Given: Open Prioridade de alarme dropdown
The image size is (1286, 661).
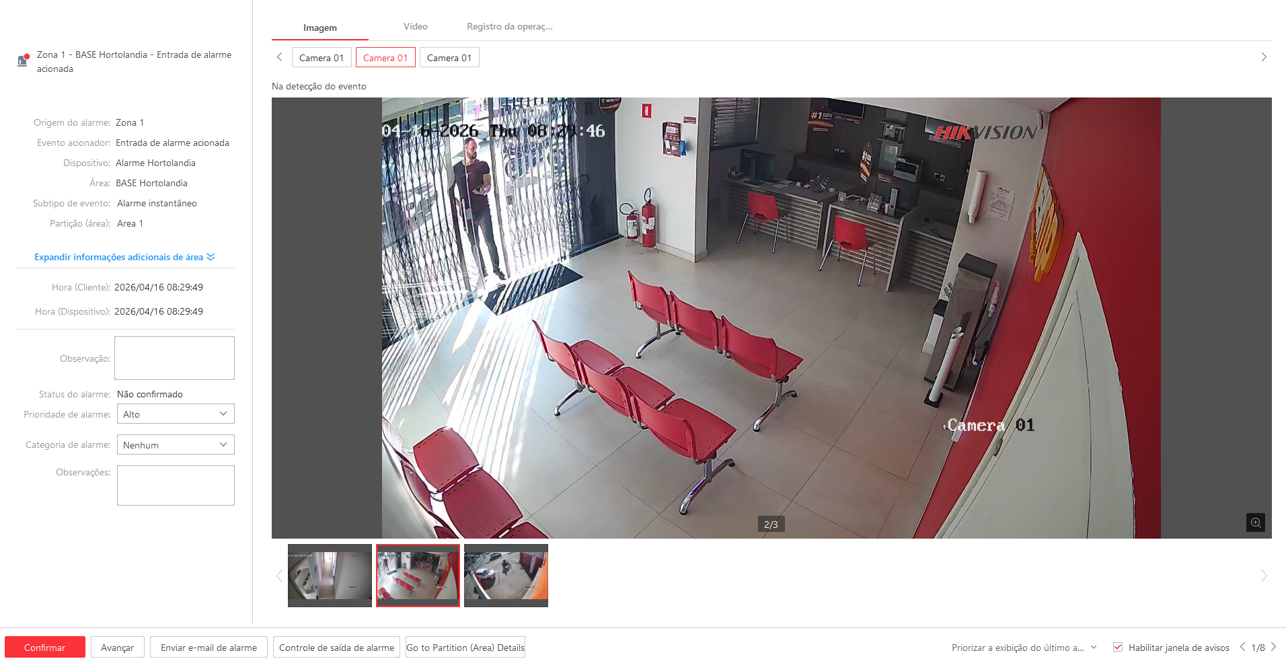Looking at the screenshot, I should (x=175, y=414).
